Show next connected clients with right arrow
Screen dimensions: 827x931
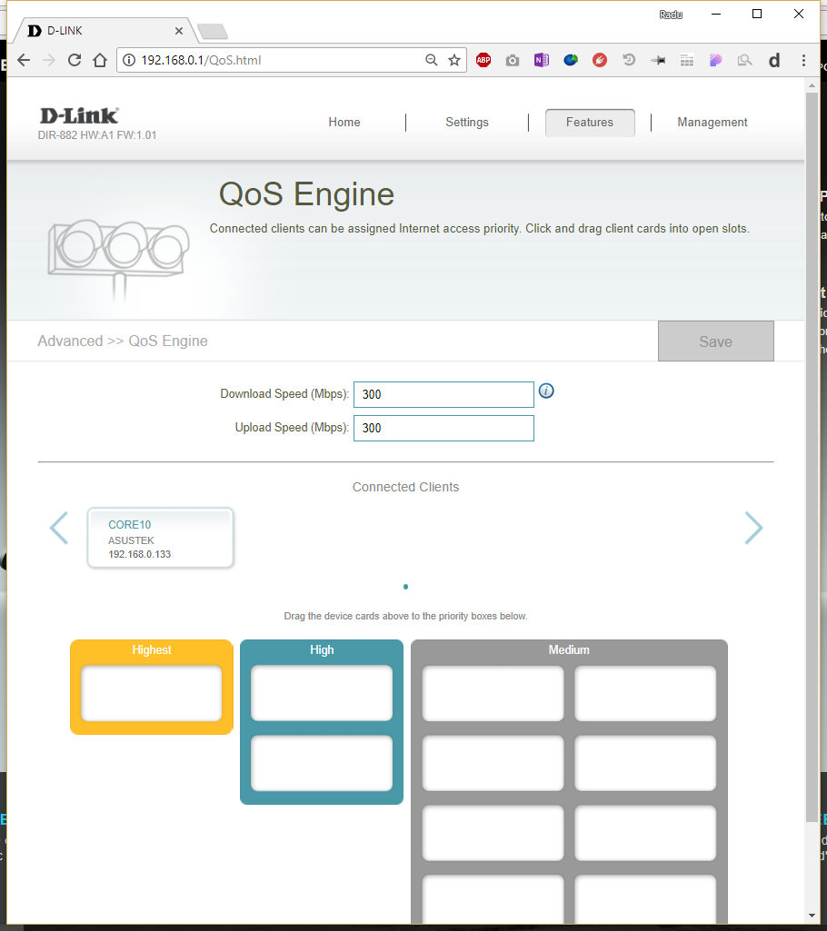(753, 528)
